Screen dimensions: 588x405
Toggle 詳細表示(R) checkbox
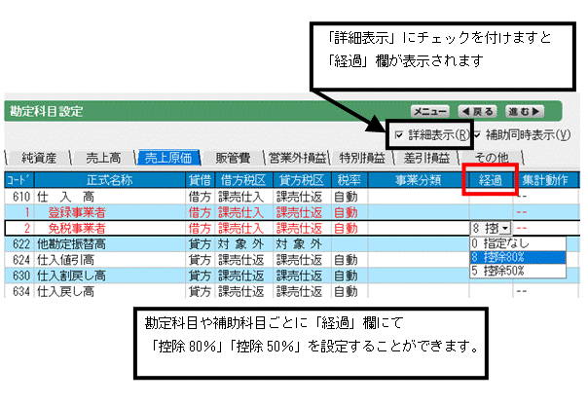pyautogui.click(x=399, y=134)
